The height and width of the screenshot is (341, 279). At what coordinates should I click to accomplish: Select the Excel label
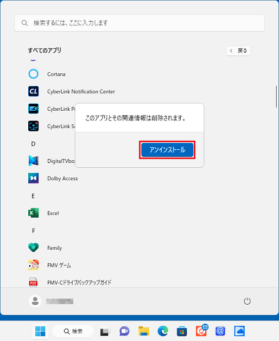pos(53,213)
